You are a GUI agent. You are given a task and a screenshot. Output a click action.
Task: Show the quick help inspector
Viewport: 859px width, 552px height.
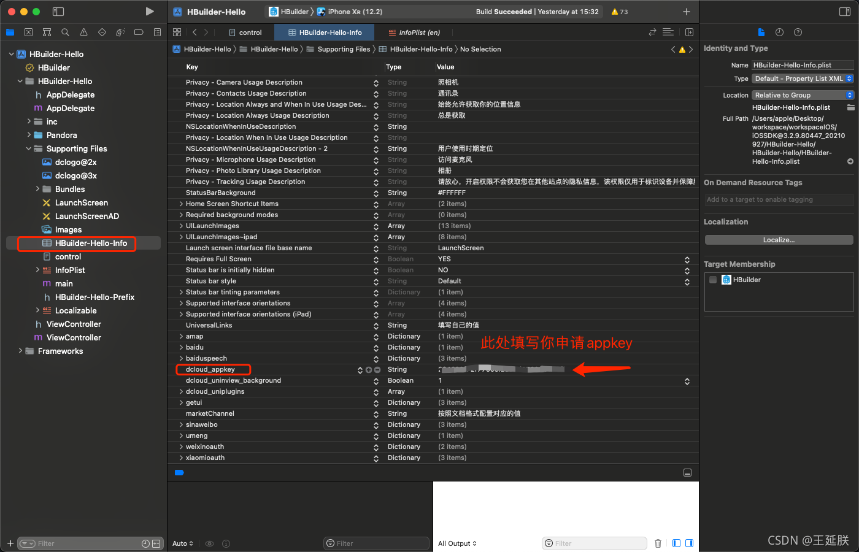pos(798,33)
